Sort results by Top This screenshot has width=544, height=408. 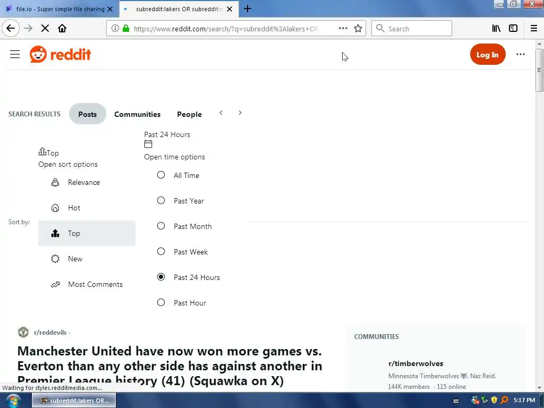click(x=87, y=233)
